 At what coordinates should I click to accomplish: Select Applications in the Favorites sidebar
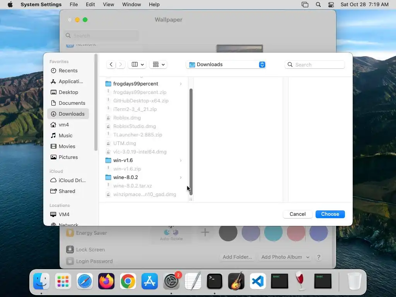pyautogui.click(x=68, y=81)
